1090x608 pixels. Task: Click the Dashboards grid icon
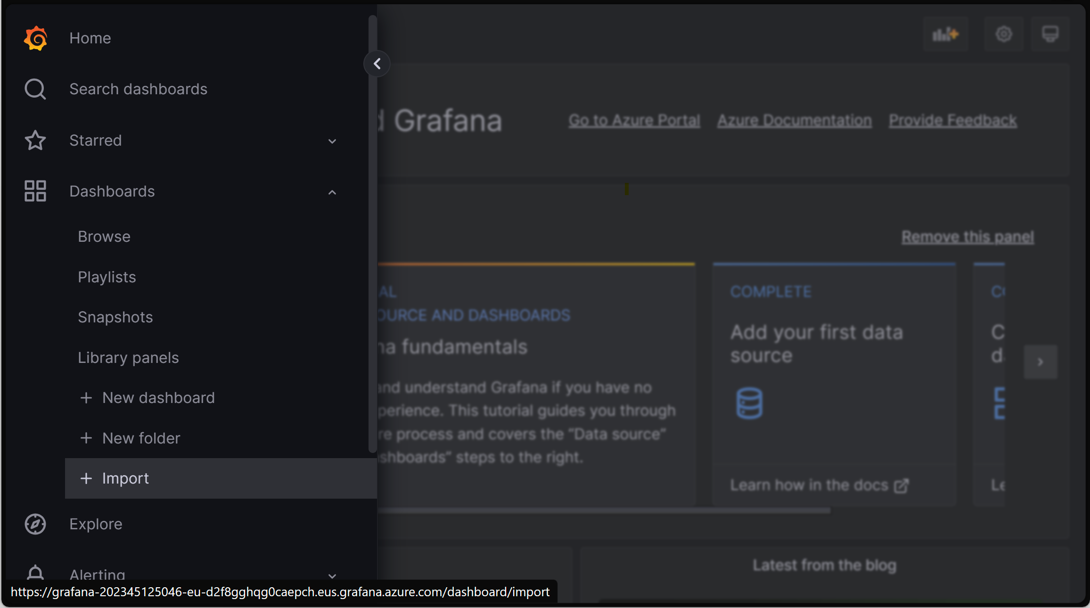[34, 191]
